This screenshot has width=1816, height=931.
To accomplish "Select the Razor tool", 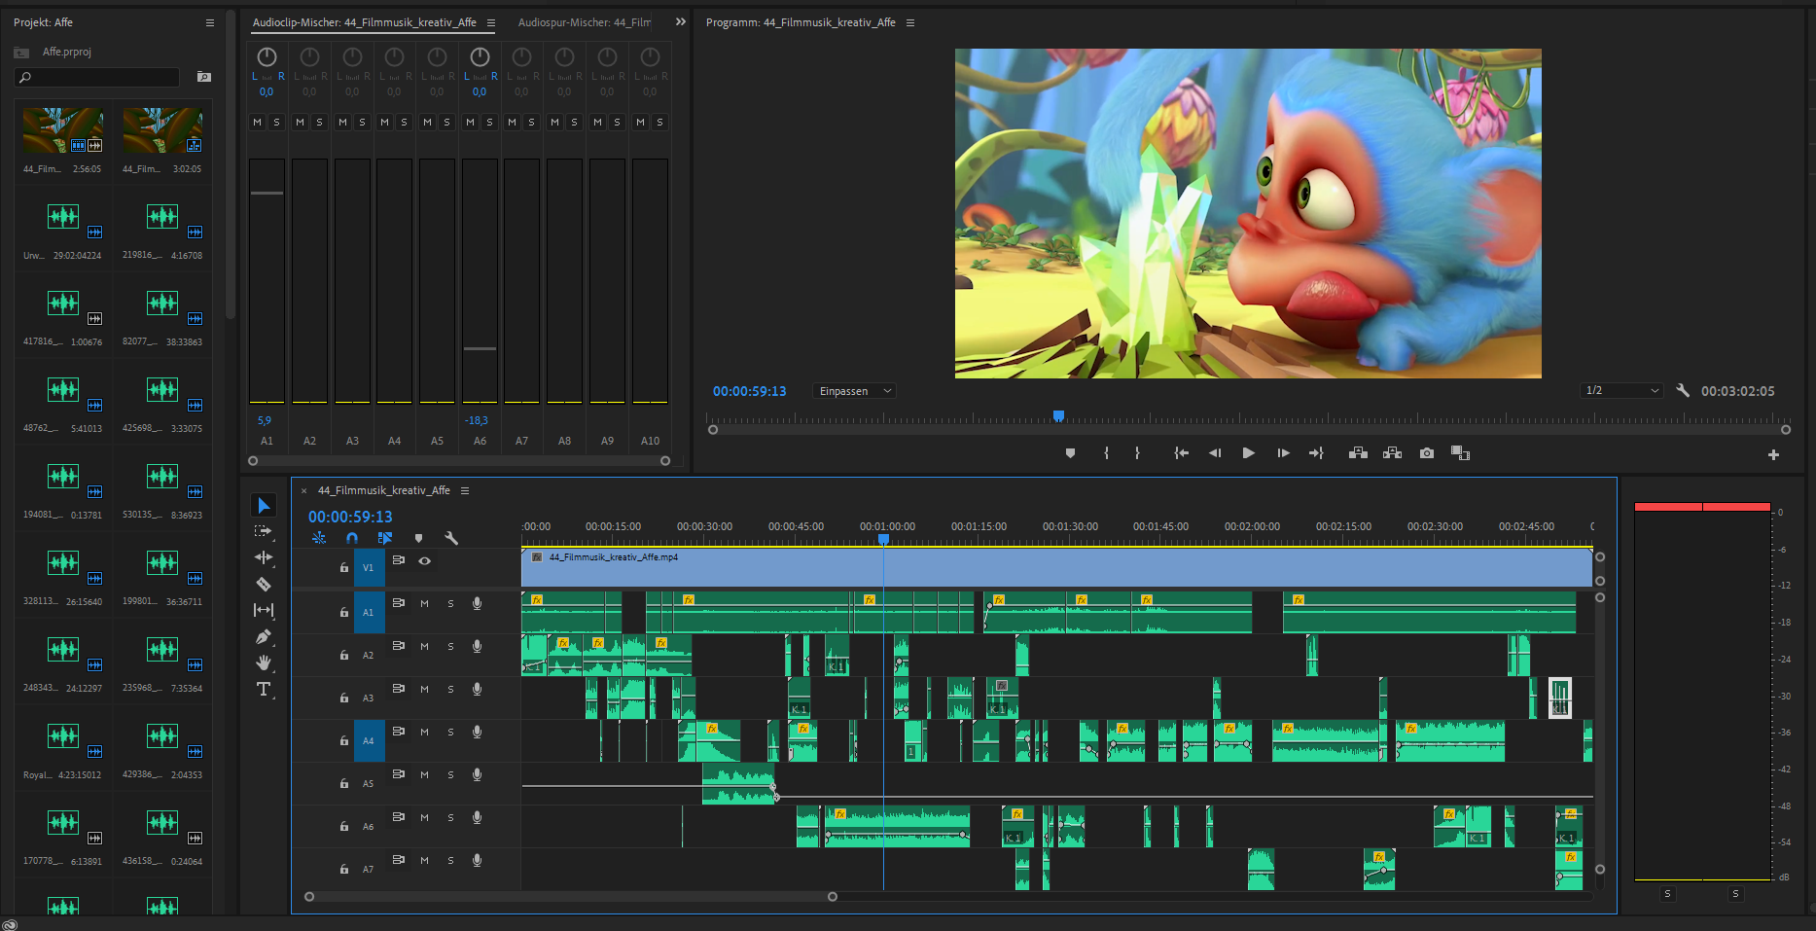I will click(x=264, y=584).
